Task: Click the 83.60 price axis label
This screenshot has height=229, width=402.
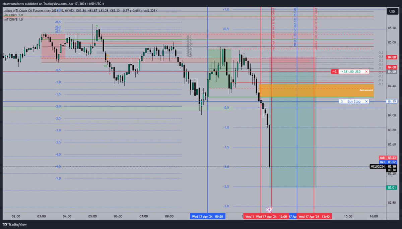Action: 392,145
